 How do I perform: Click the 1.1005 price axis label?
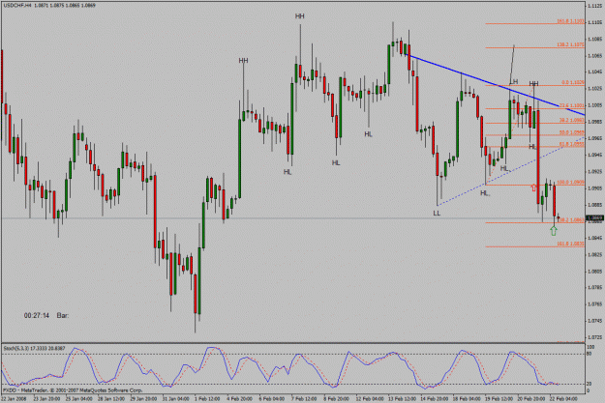pyautogui.click(x=594, y=105)
